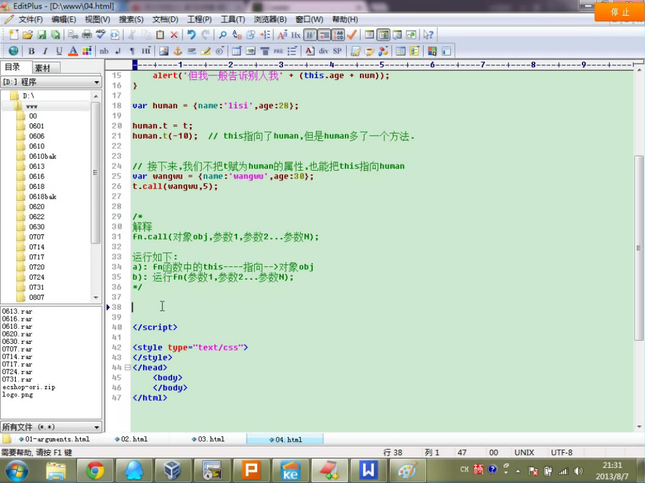
Task: Open the 搜索(S) menu
Action: (131, 19)
